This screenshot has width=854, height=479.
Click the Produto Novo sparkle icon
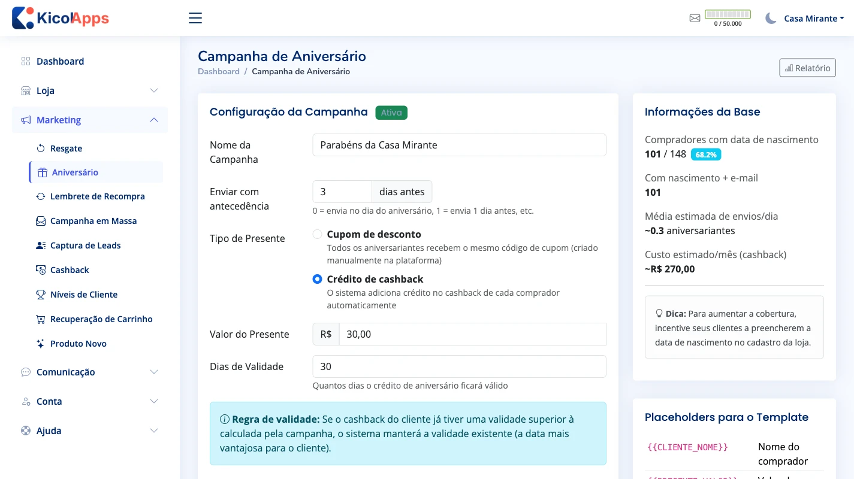41,344
